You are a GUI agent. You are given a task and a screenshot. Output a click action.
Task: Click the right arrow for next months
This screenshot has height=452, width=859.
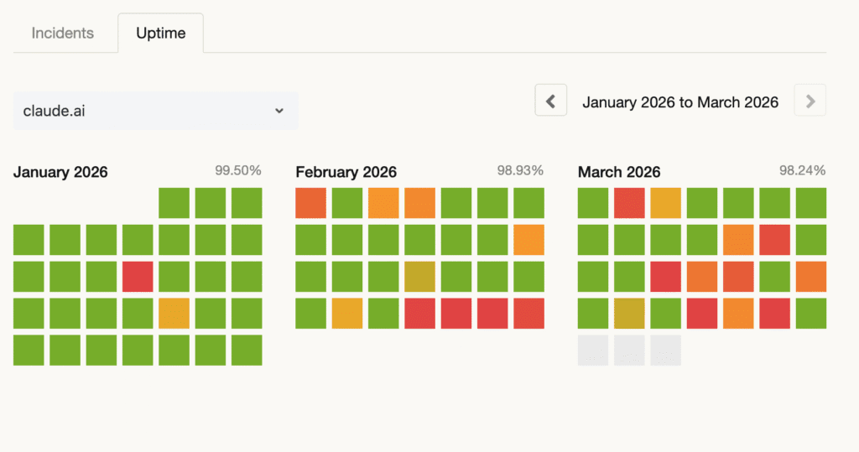(x=810, y=101)
